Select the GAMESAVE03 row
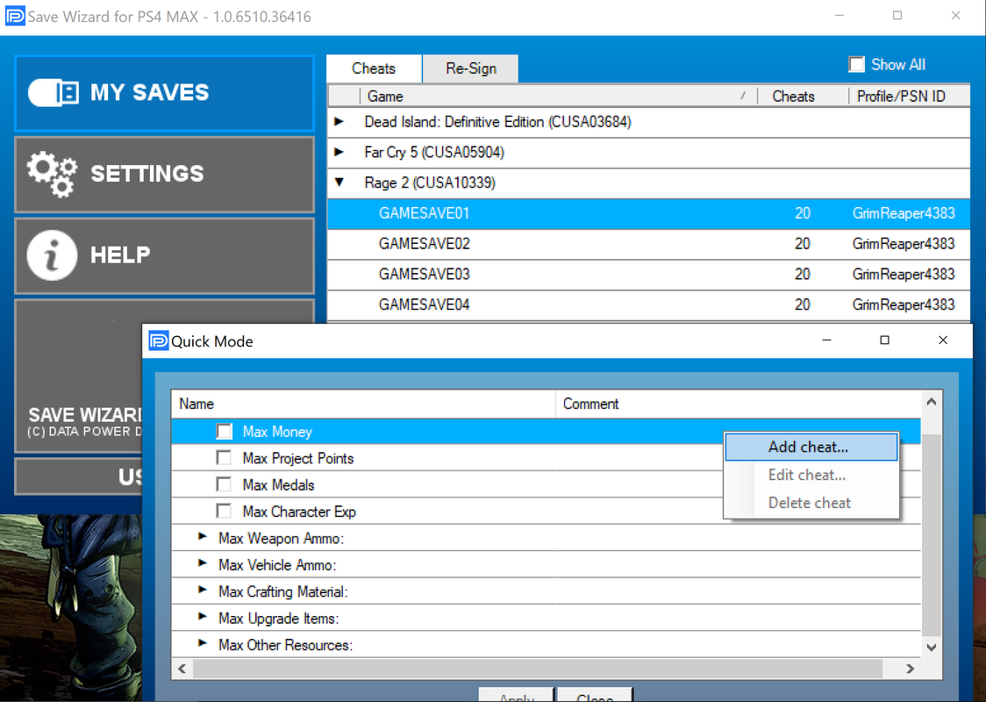 click(648, 275)
